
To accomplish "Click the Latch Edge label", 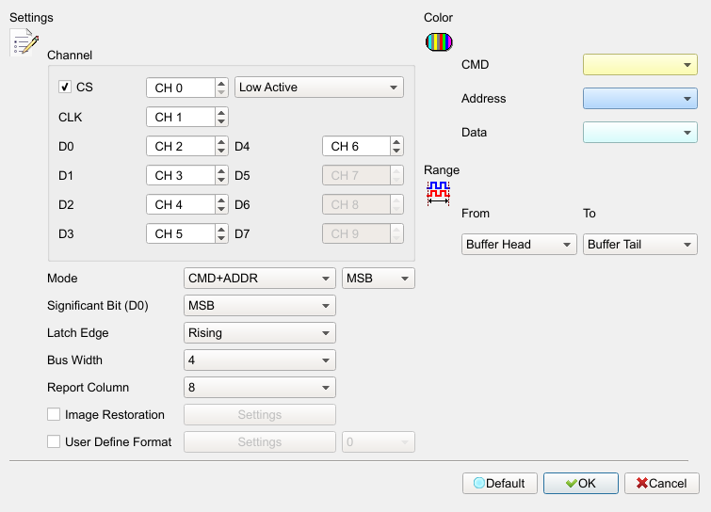I will pyautogui.click(x=77, y=332).
